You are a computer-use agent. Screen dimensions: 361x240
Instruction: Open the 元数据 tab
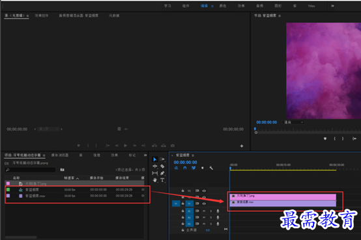pos(114,16)
